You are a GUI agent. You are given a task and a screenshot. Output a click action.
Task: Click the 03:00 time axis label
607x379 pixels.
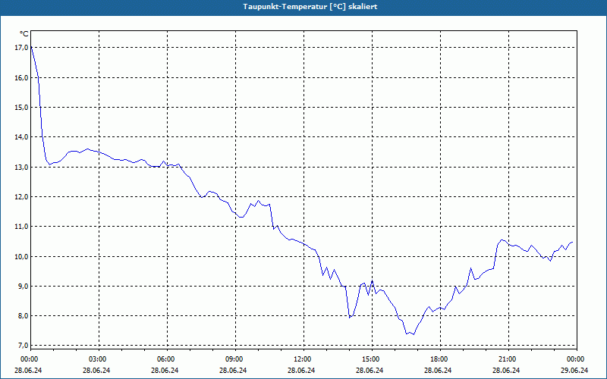pos(99,359)
